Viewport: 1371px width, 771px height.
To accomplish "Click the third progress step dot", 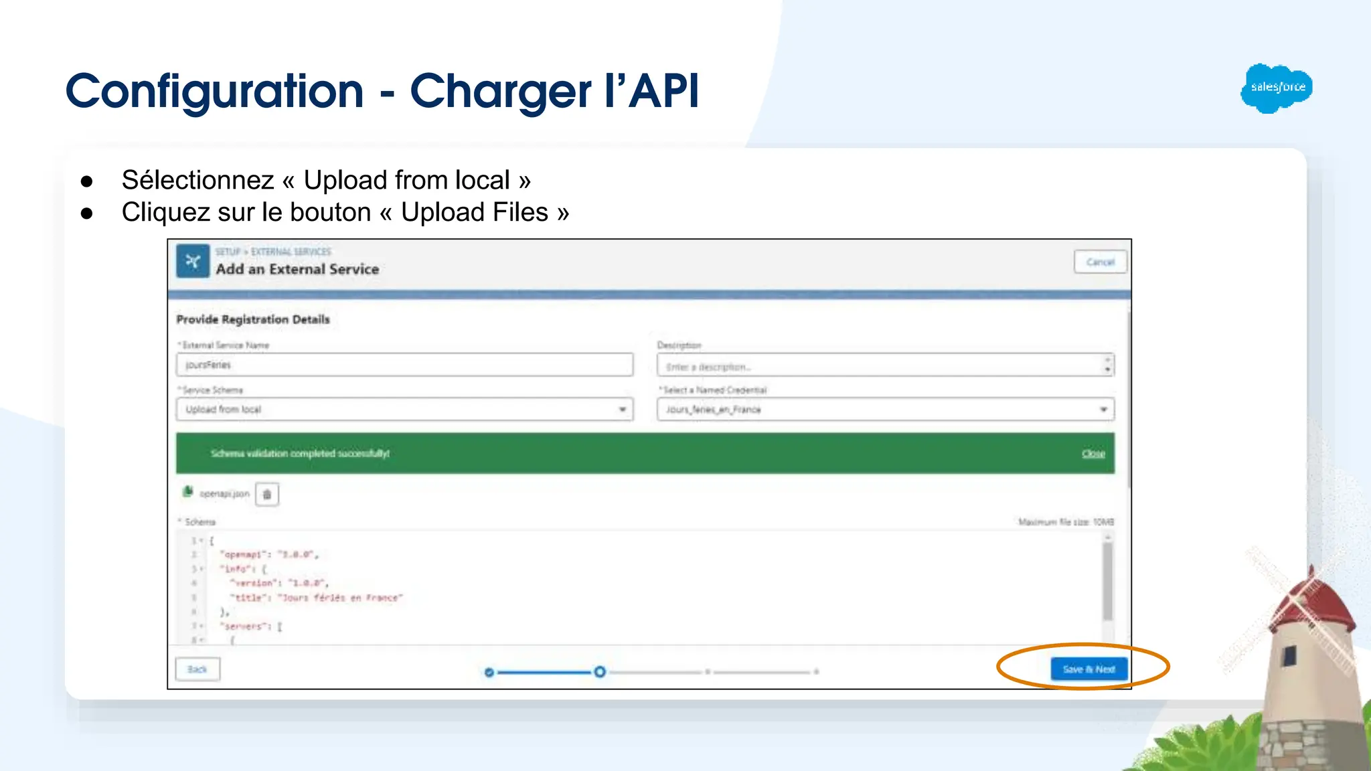I will [708, 671].
